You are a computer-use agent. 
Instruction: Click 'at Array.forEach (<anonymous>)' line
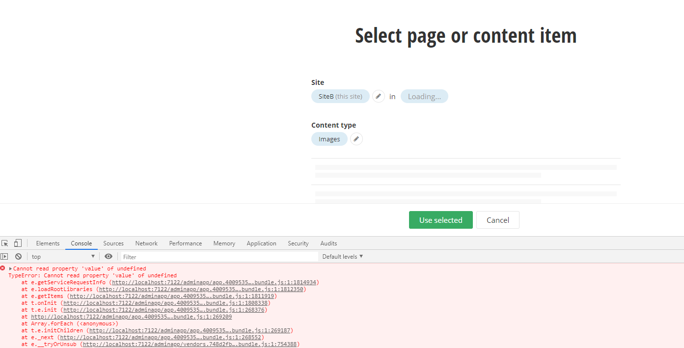coord(70,324)
